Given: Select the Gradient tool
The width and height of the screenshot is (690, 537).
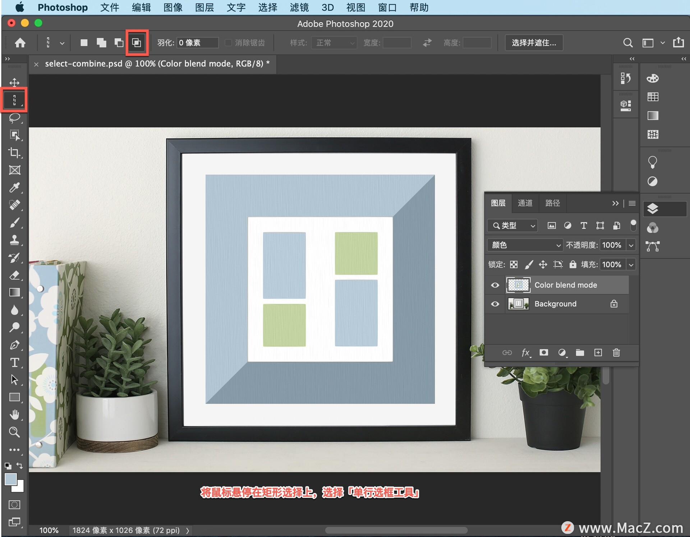Looking at the screenshot, I should point(14,292).
